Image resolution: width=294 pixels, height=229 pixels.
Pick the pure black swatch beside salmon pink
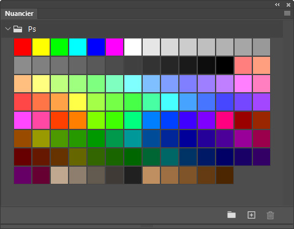pos(225,65)
